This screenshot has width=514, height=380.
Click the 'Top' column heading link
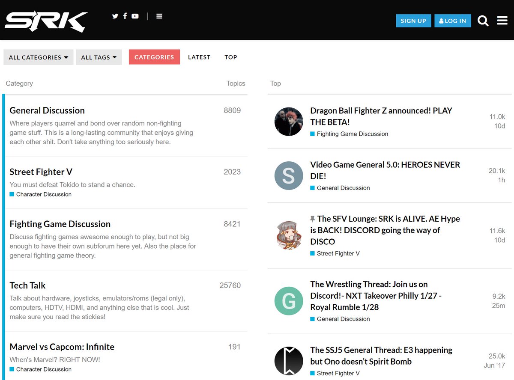275,83
